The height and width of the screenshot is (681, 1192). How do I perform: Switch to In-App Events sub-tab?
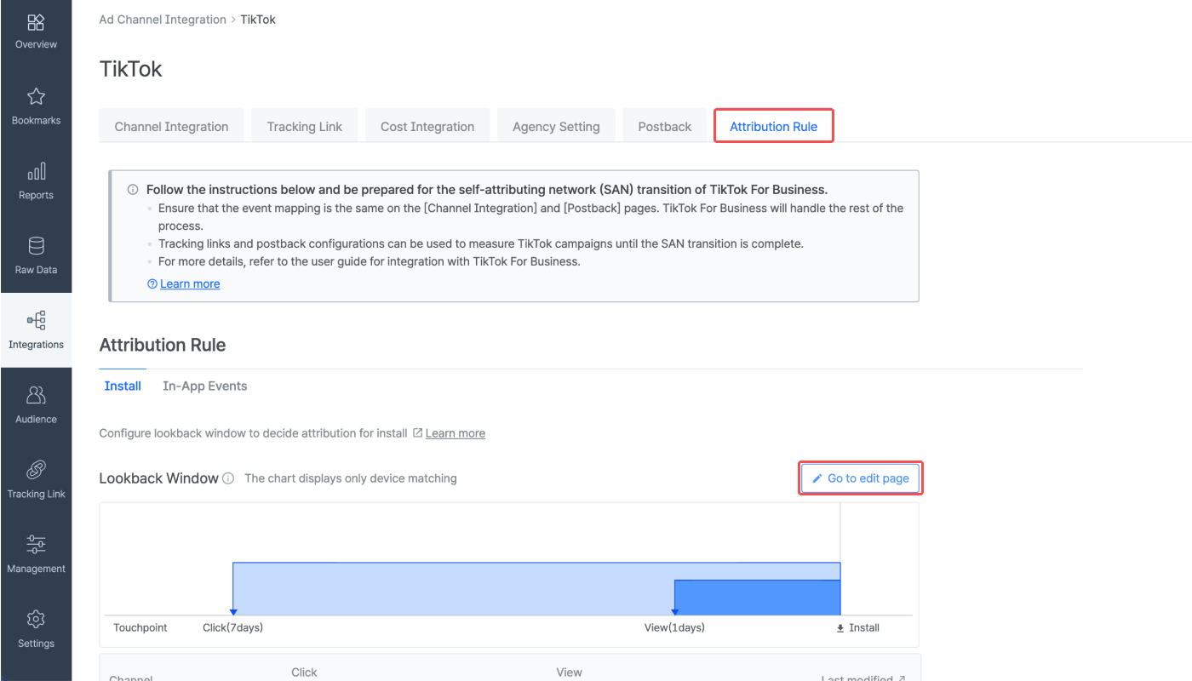click(205, 386)
